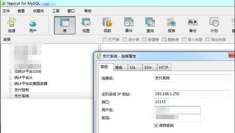Open the 报表 (Report) section
Viewport: 235px width, 133px height.
pos(171,25)
